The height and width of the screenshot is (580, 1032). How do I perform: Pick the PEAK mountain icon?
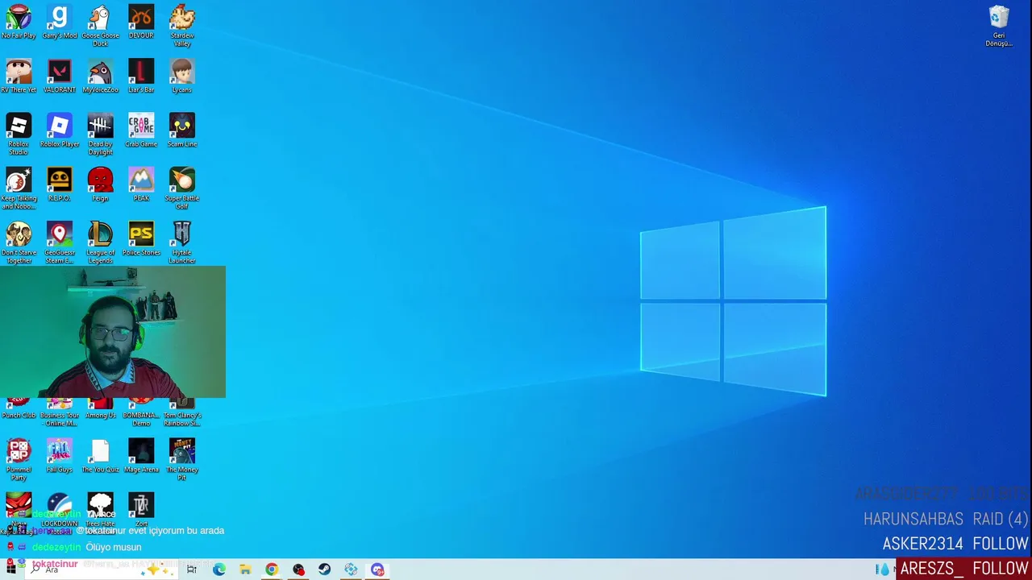tap(141, 184)
